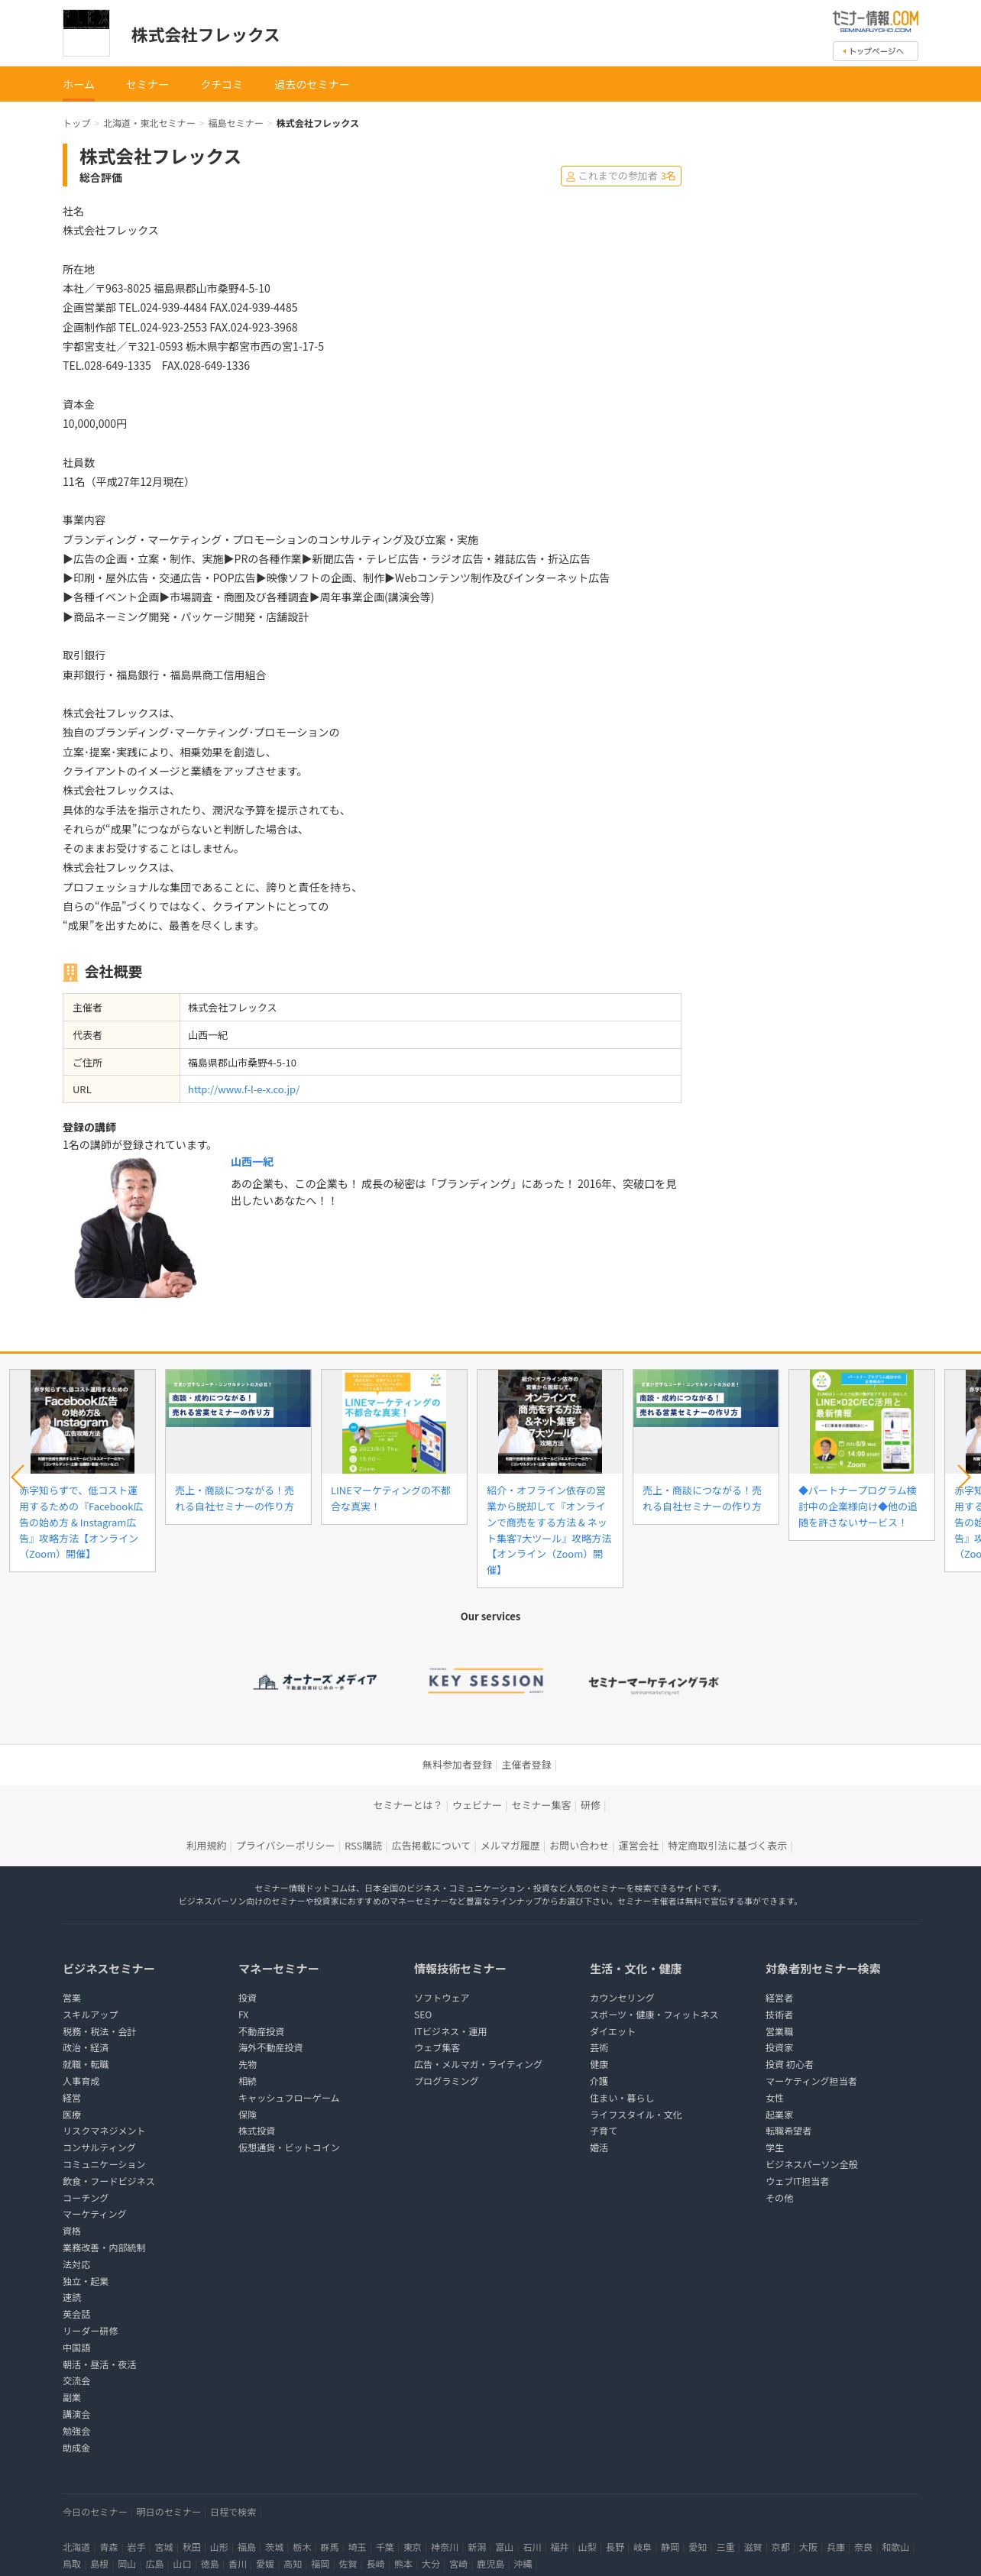Click the これまでの参加者 3名 badge
Viewport: 981px width, 2576px height.
coord(621,176)
